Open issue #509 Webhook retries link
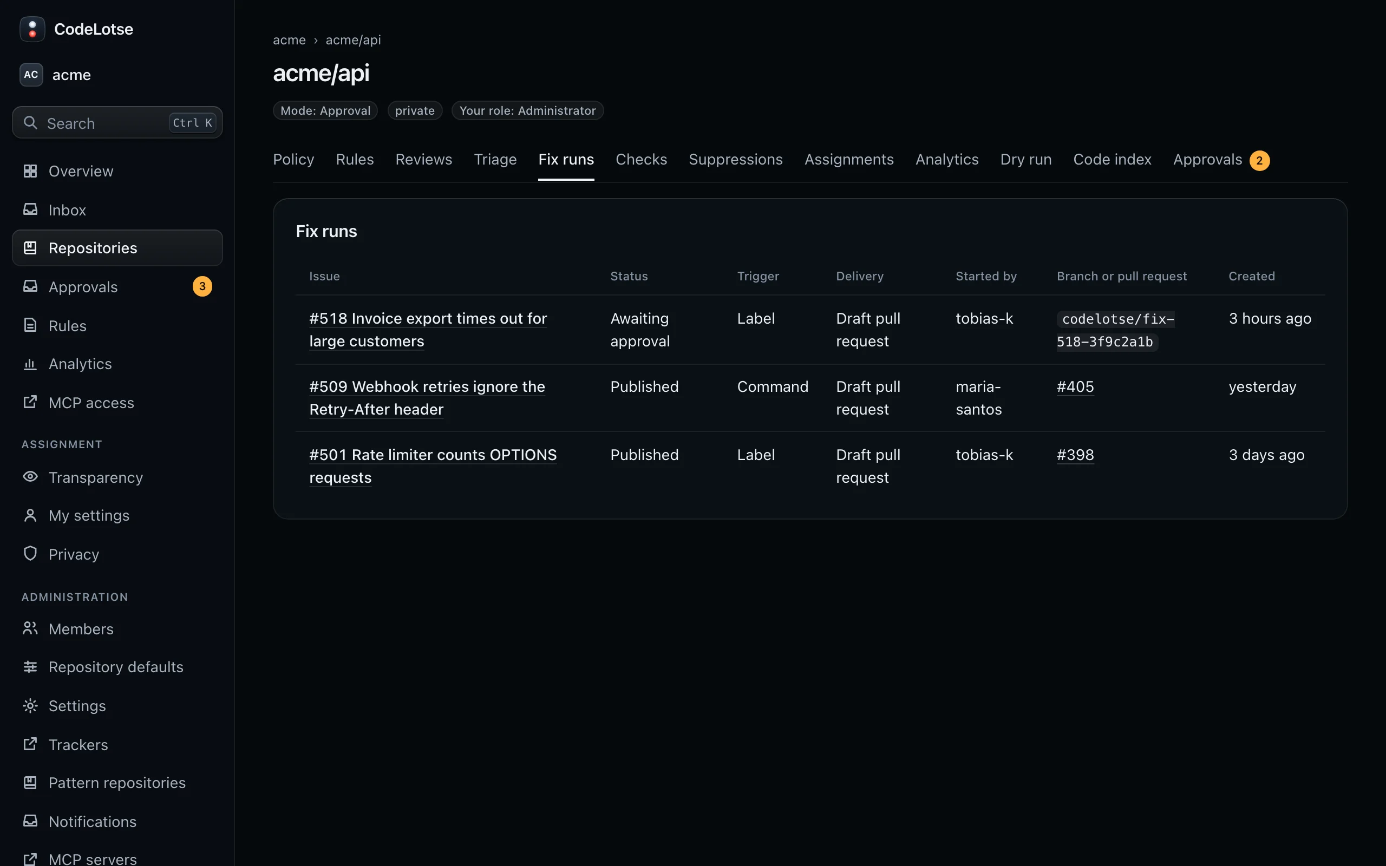The width and height of the screenshot is (1386, 866). click(x=427, y=397)
